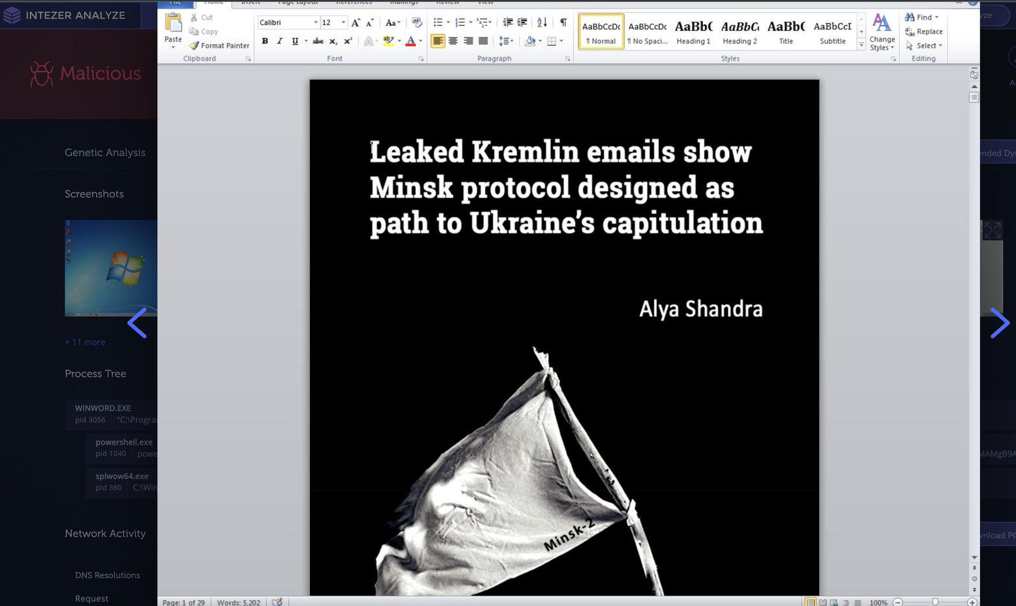Apply the No Spacing style
This screenshot has height=606, width=1016.
pyautogui.click(x=647, y=32)
